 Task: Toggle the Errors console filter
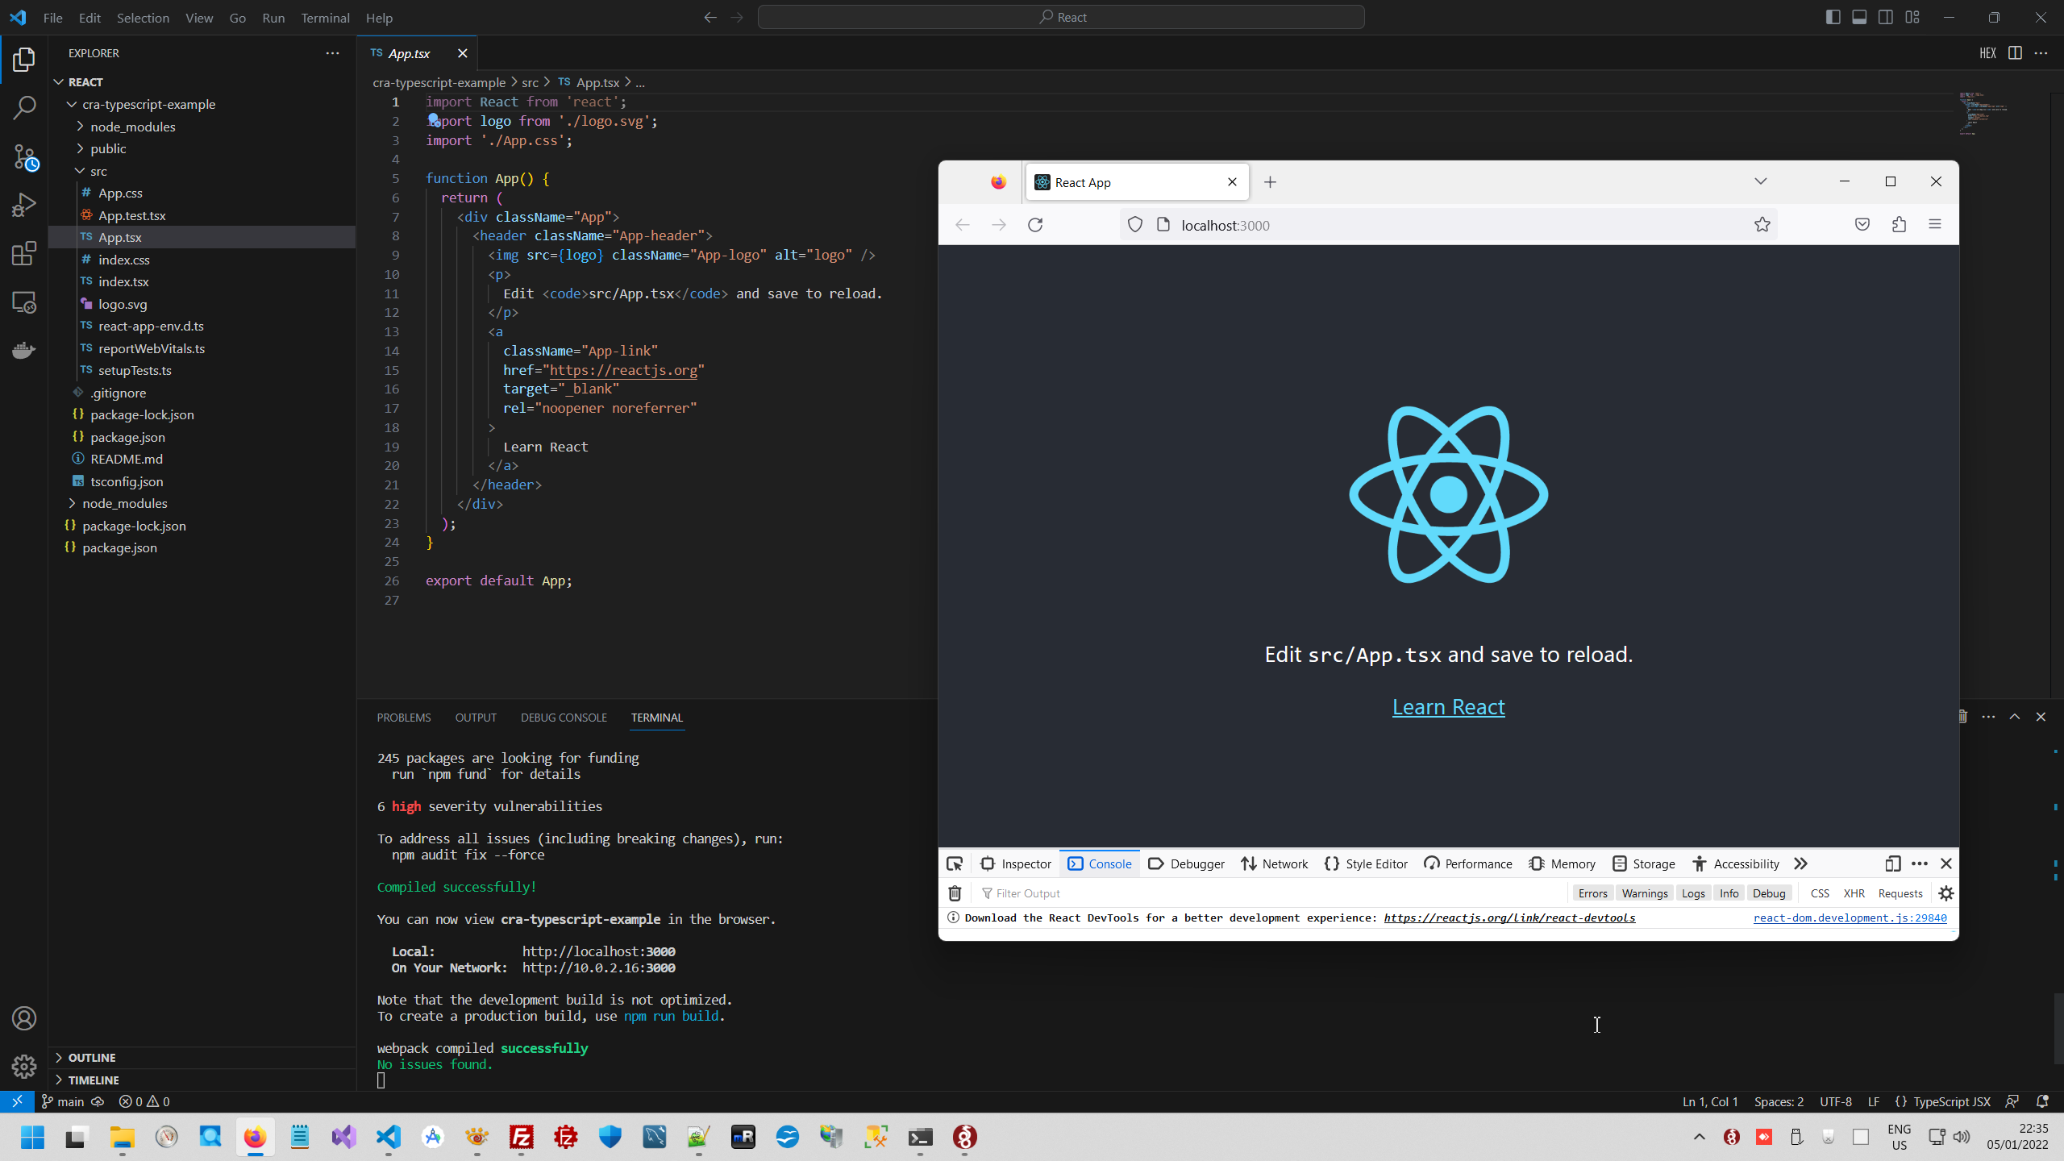click(x=1592, y=893)
